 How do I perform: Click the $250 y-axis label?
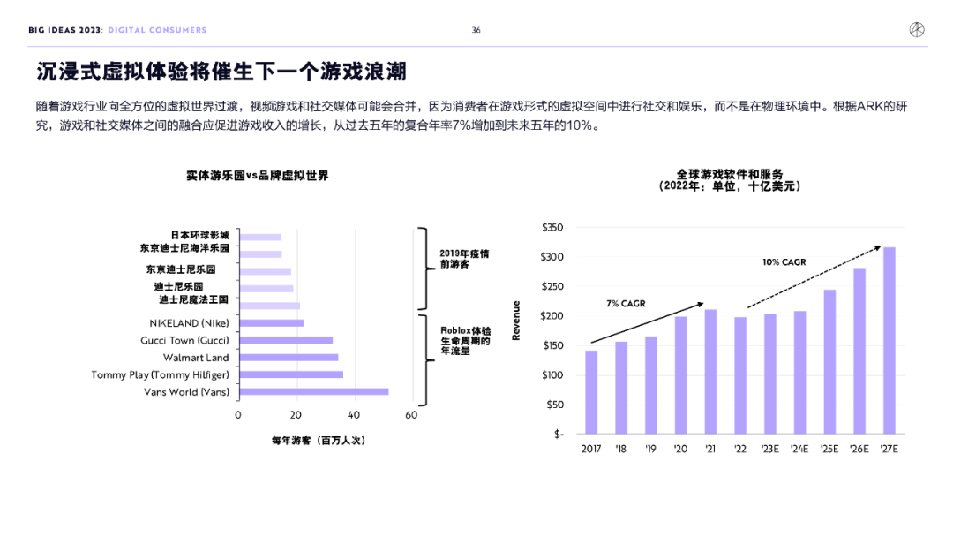(x=552, y=286)
